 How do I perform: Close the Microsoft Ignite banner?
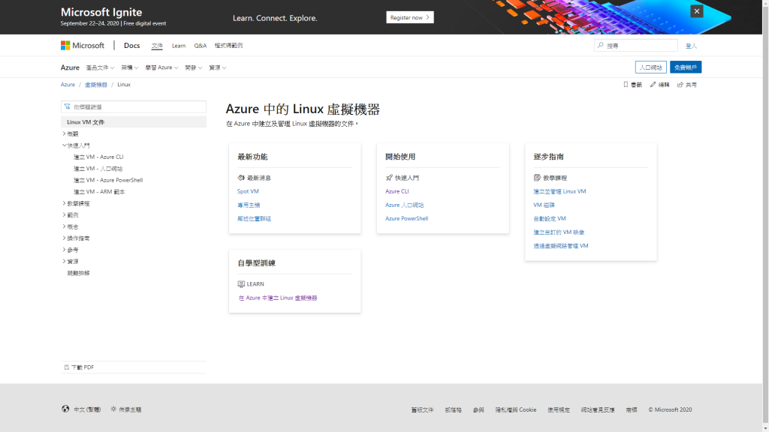(696, 11)
